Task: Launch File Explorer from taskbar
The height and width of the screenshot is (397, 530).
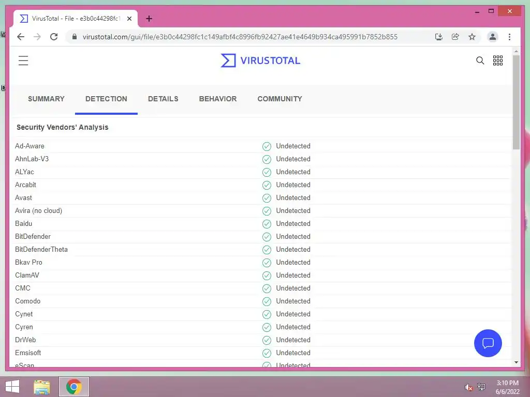Action: tap(42, 387)
